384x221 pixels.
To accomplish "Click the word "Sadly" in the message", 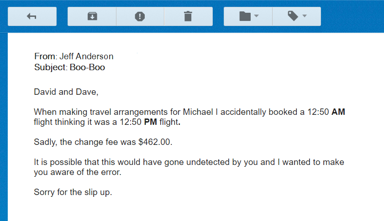I will coord(45,142).
